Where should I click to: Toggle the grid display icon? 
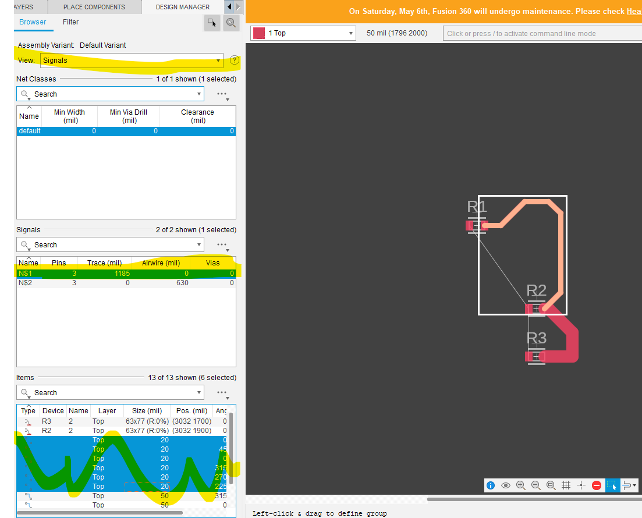click(566, 485)
